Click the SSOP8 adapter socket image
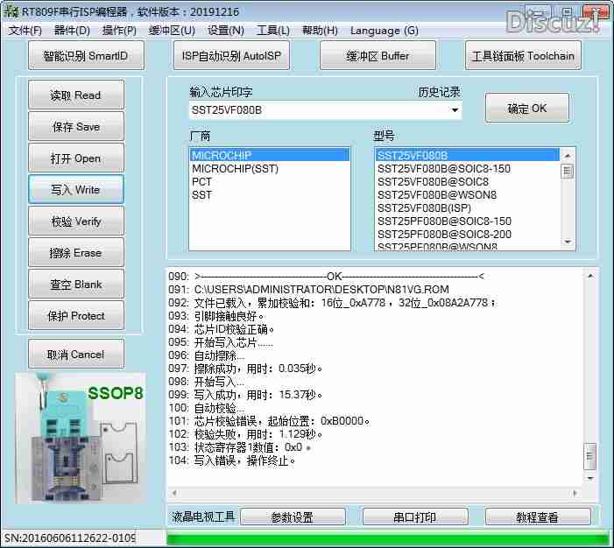The width and height of the screenshot is (614, 548). (81, 438)
